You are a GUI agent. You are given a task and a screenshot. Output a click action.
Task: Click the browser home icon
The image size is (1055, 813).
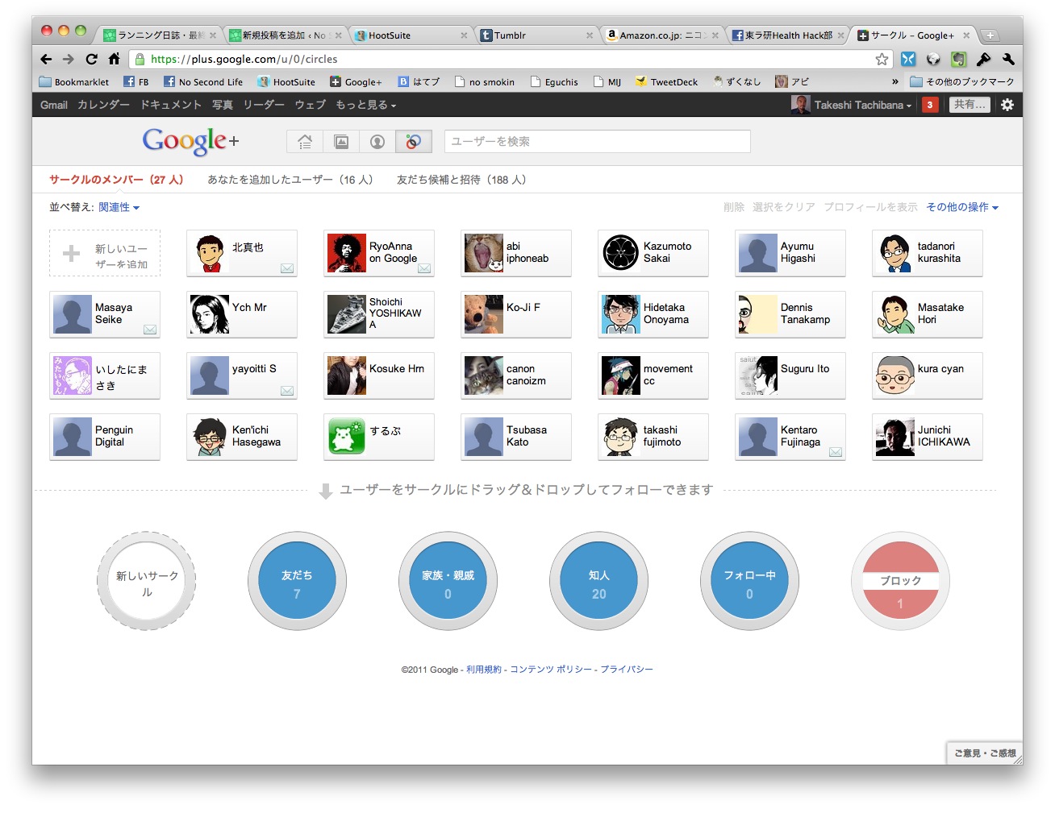(114, 59)
